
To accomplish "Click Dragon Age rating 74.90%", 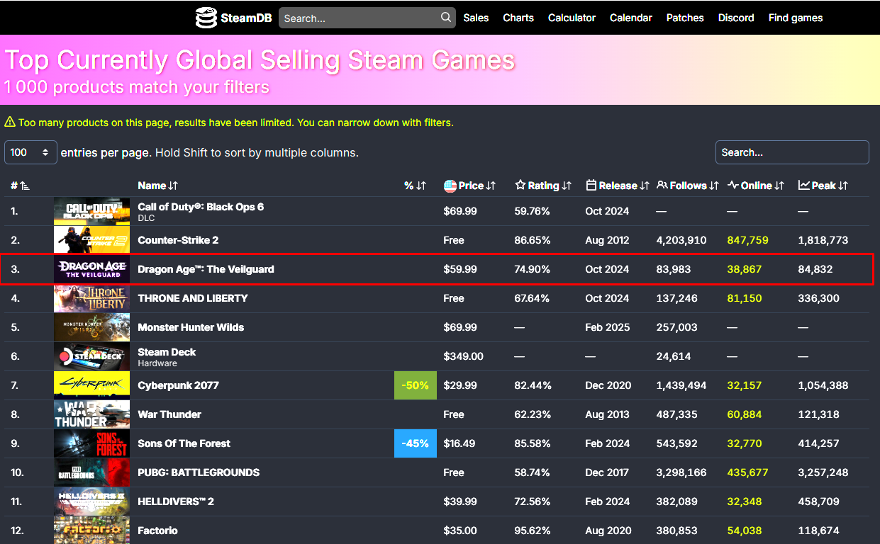I will pos(533,269).
